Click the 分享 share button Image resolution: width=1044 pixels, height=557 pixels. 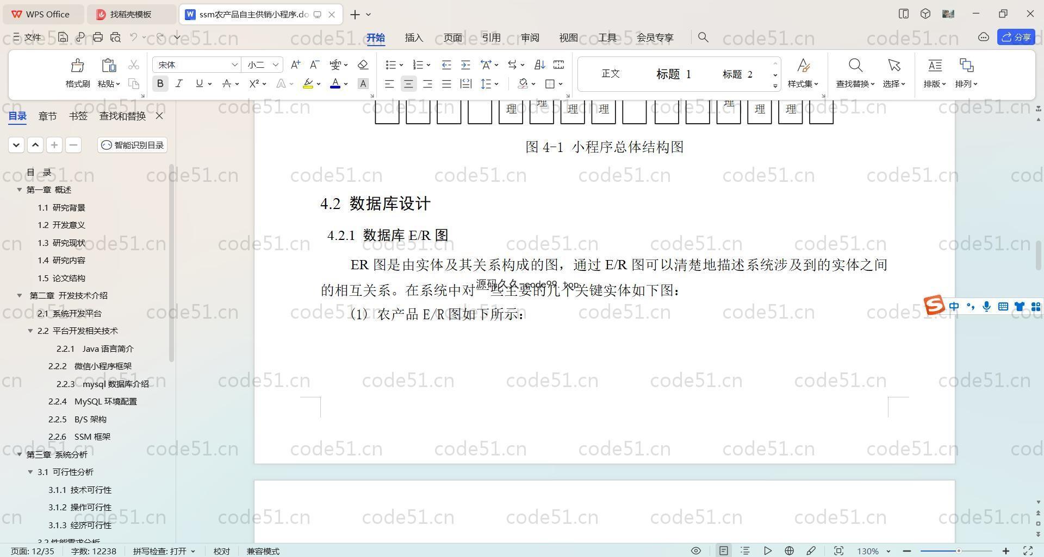[1016, 37]
